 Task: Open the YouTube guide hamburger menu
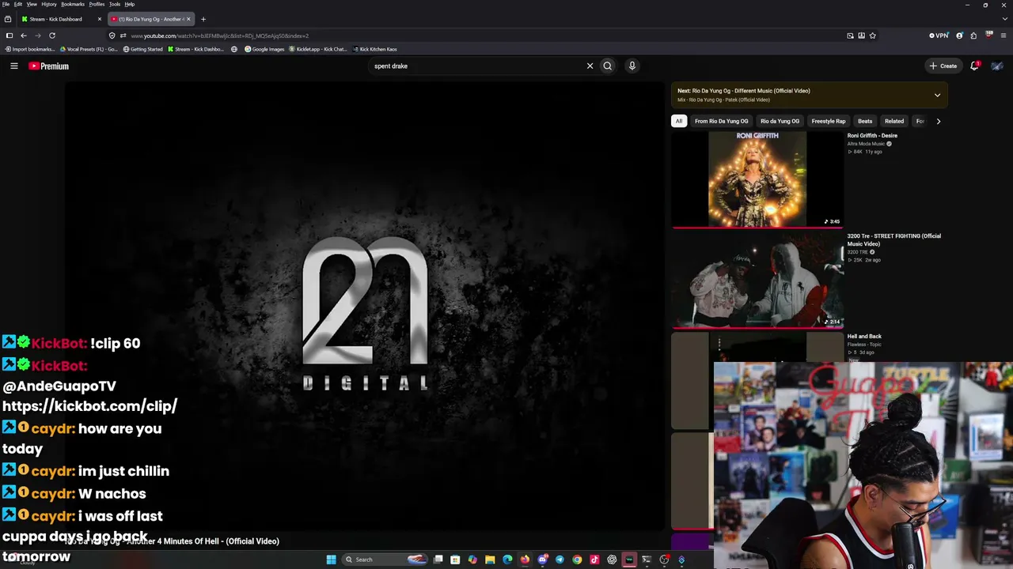coord(14,66)
